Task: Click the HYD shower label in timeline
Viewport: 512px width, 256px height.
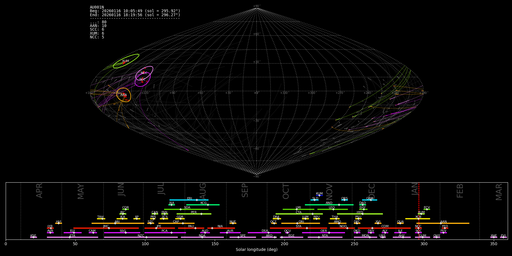Action: coord(360,212)
